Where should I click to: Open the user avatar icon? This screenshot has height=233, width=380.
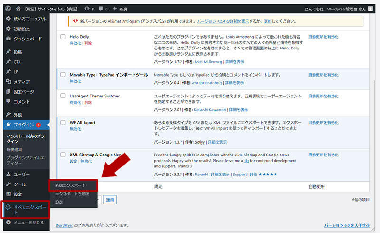pyautogui.click(x=370, y=9)
